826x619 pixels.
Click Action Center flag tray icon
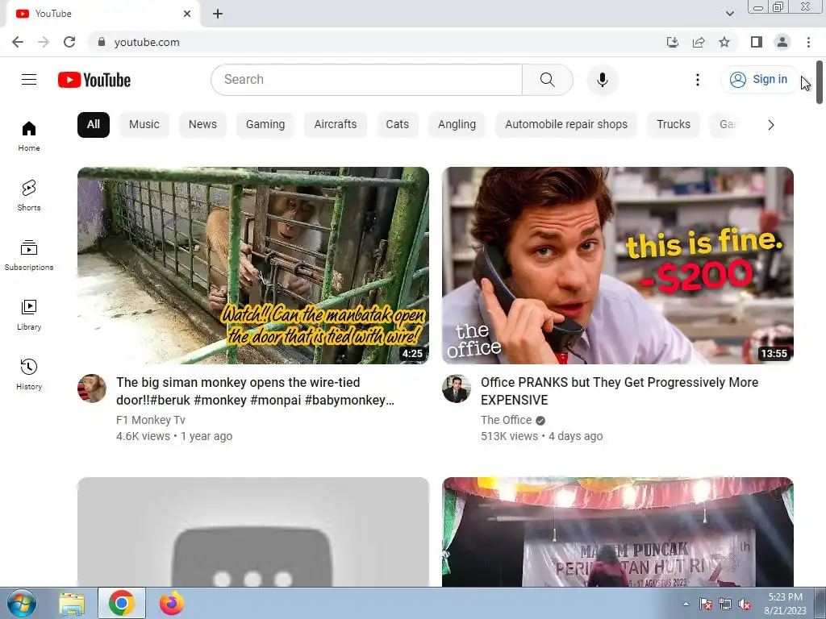[706, 604]
